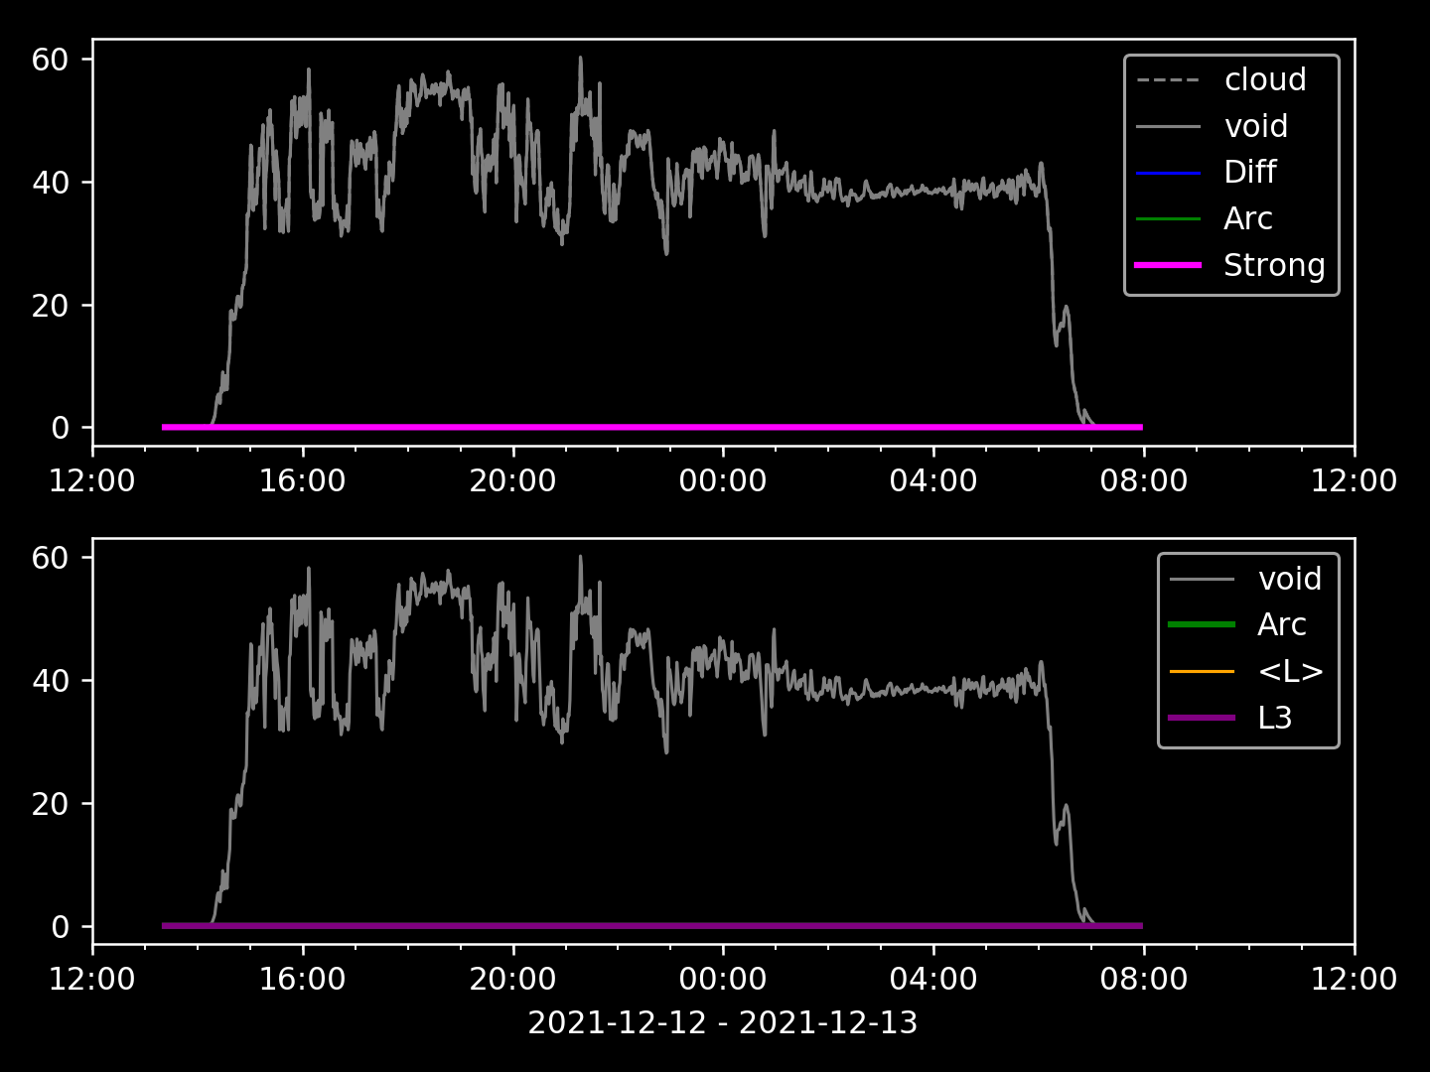Click the date range label 2021-12-12 - 2021-12-13
Viewport: 1430px width, 1072px height.
coord(723,1022)
